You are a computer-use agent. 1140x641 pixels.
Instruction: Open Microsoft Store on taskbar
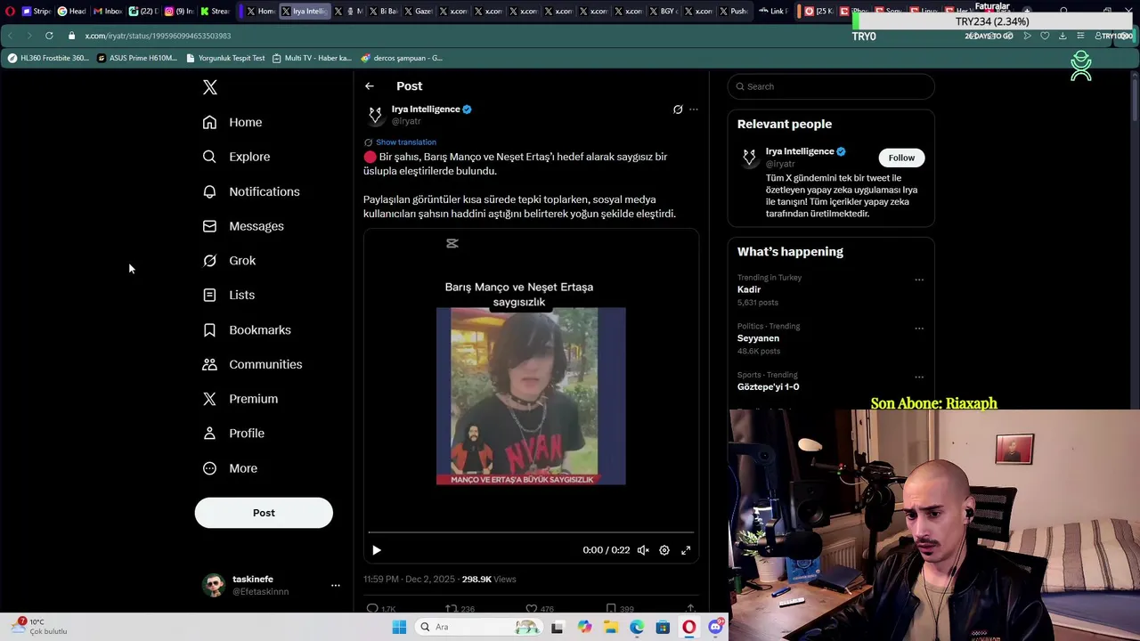(663, 628)
